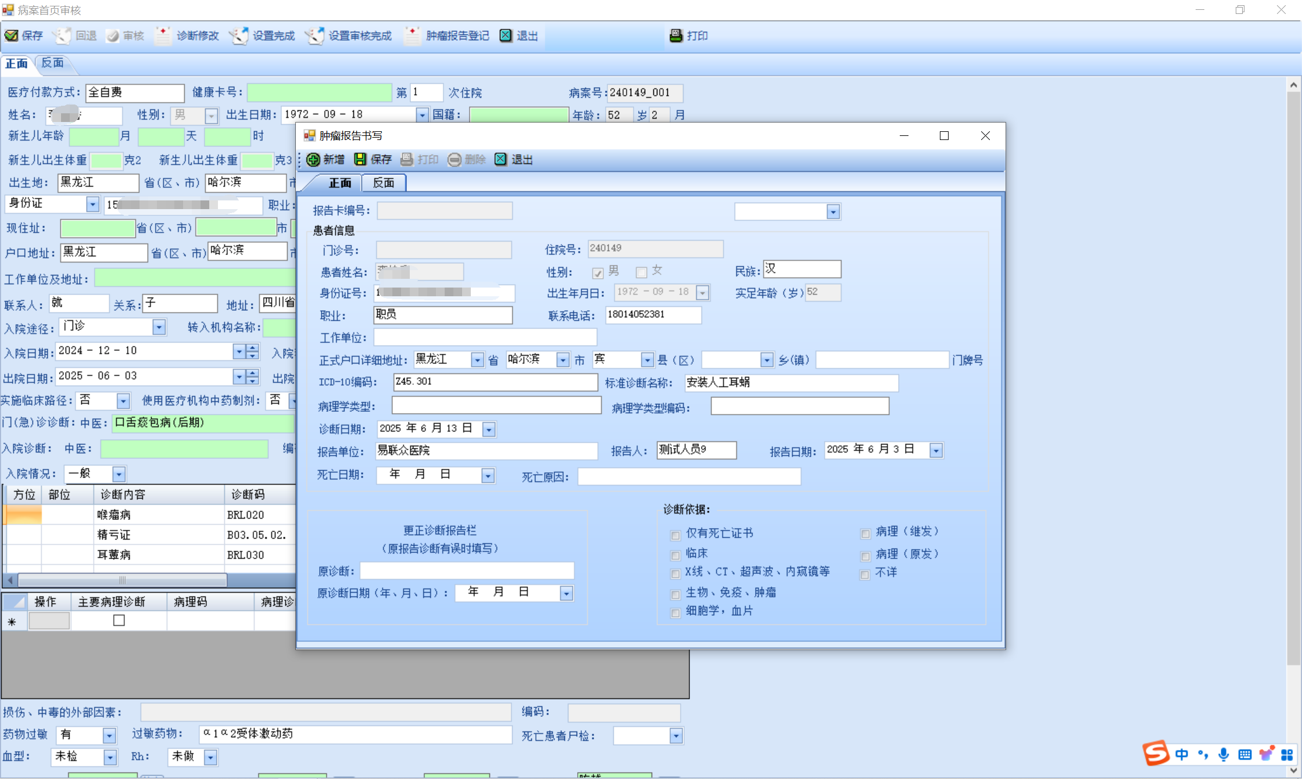The image size is (1302, 779).
Task: Tick the 仅有死亡证书 checkbox
Action: [675, 535]
